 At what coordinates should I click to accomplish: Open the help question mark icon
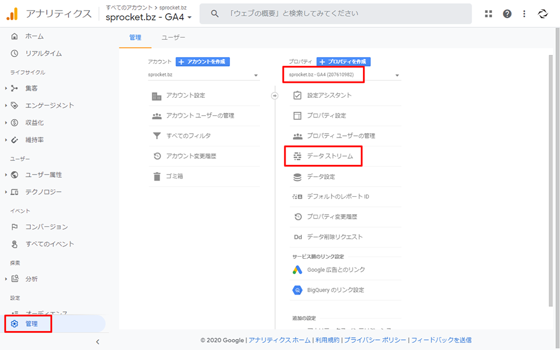coord(507,14)
